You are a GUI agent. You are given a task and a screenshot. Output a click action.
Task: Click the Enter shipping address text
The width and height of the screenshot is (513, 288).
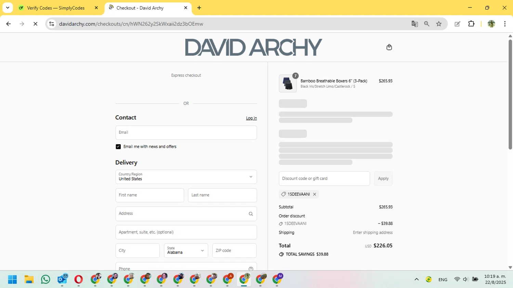(x=372, y=233)
